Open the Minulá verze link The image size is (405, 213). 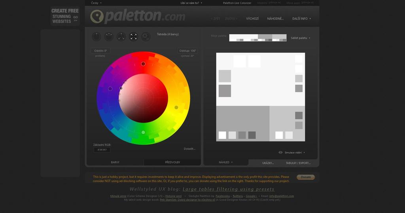[x=118, y=196]
